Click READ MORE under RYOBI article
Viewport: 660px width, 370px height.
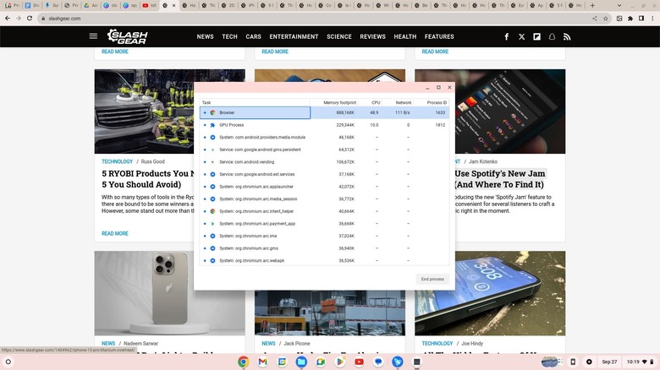(115, 233)
